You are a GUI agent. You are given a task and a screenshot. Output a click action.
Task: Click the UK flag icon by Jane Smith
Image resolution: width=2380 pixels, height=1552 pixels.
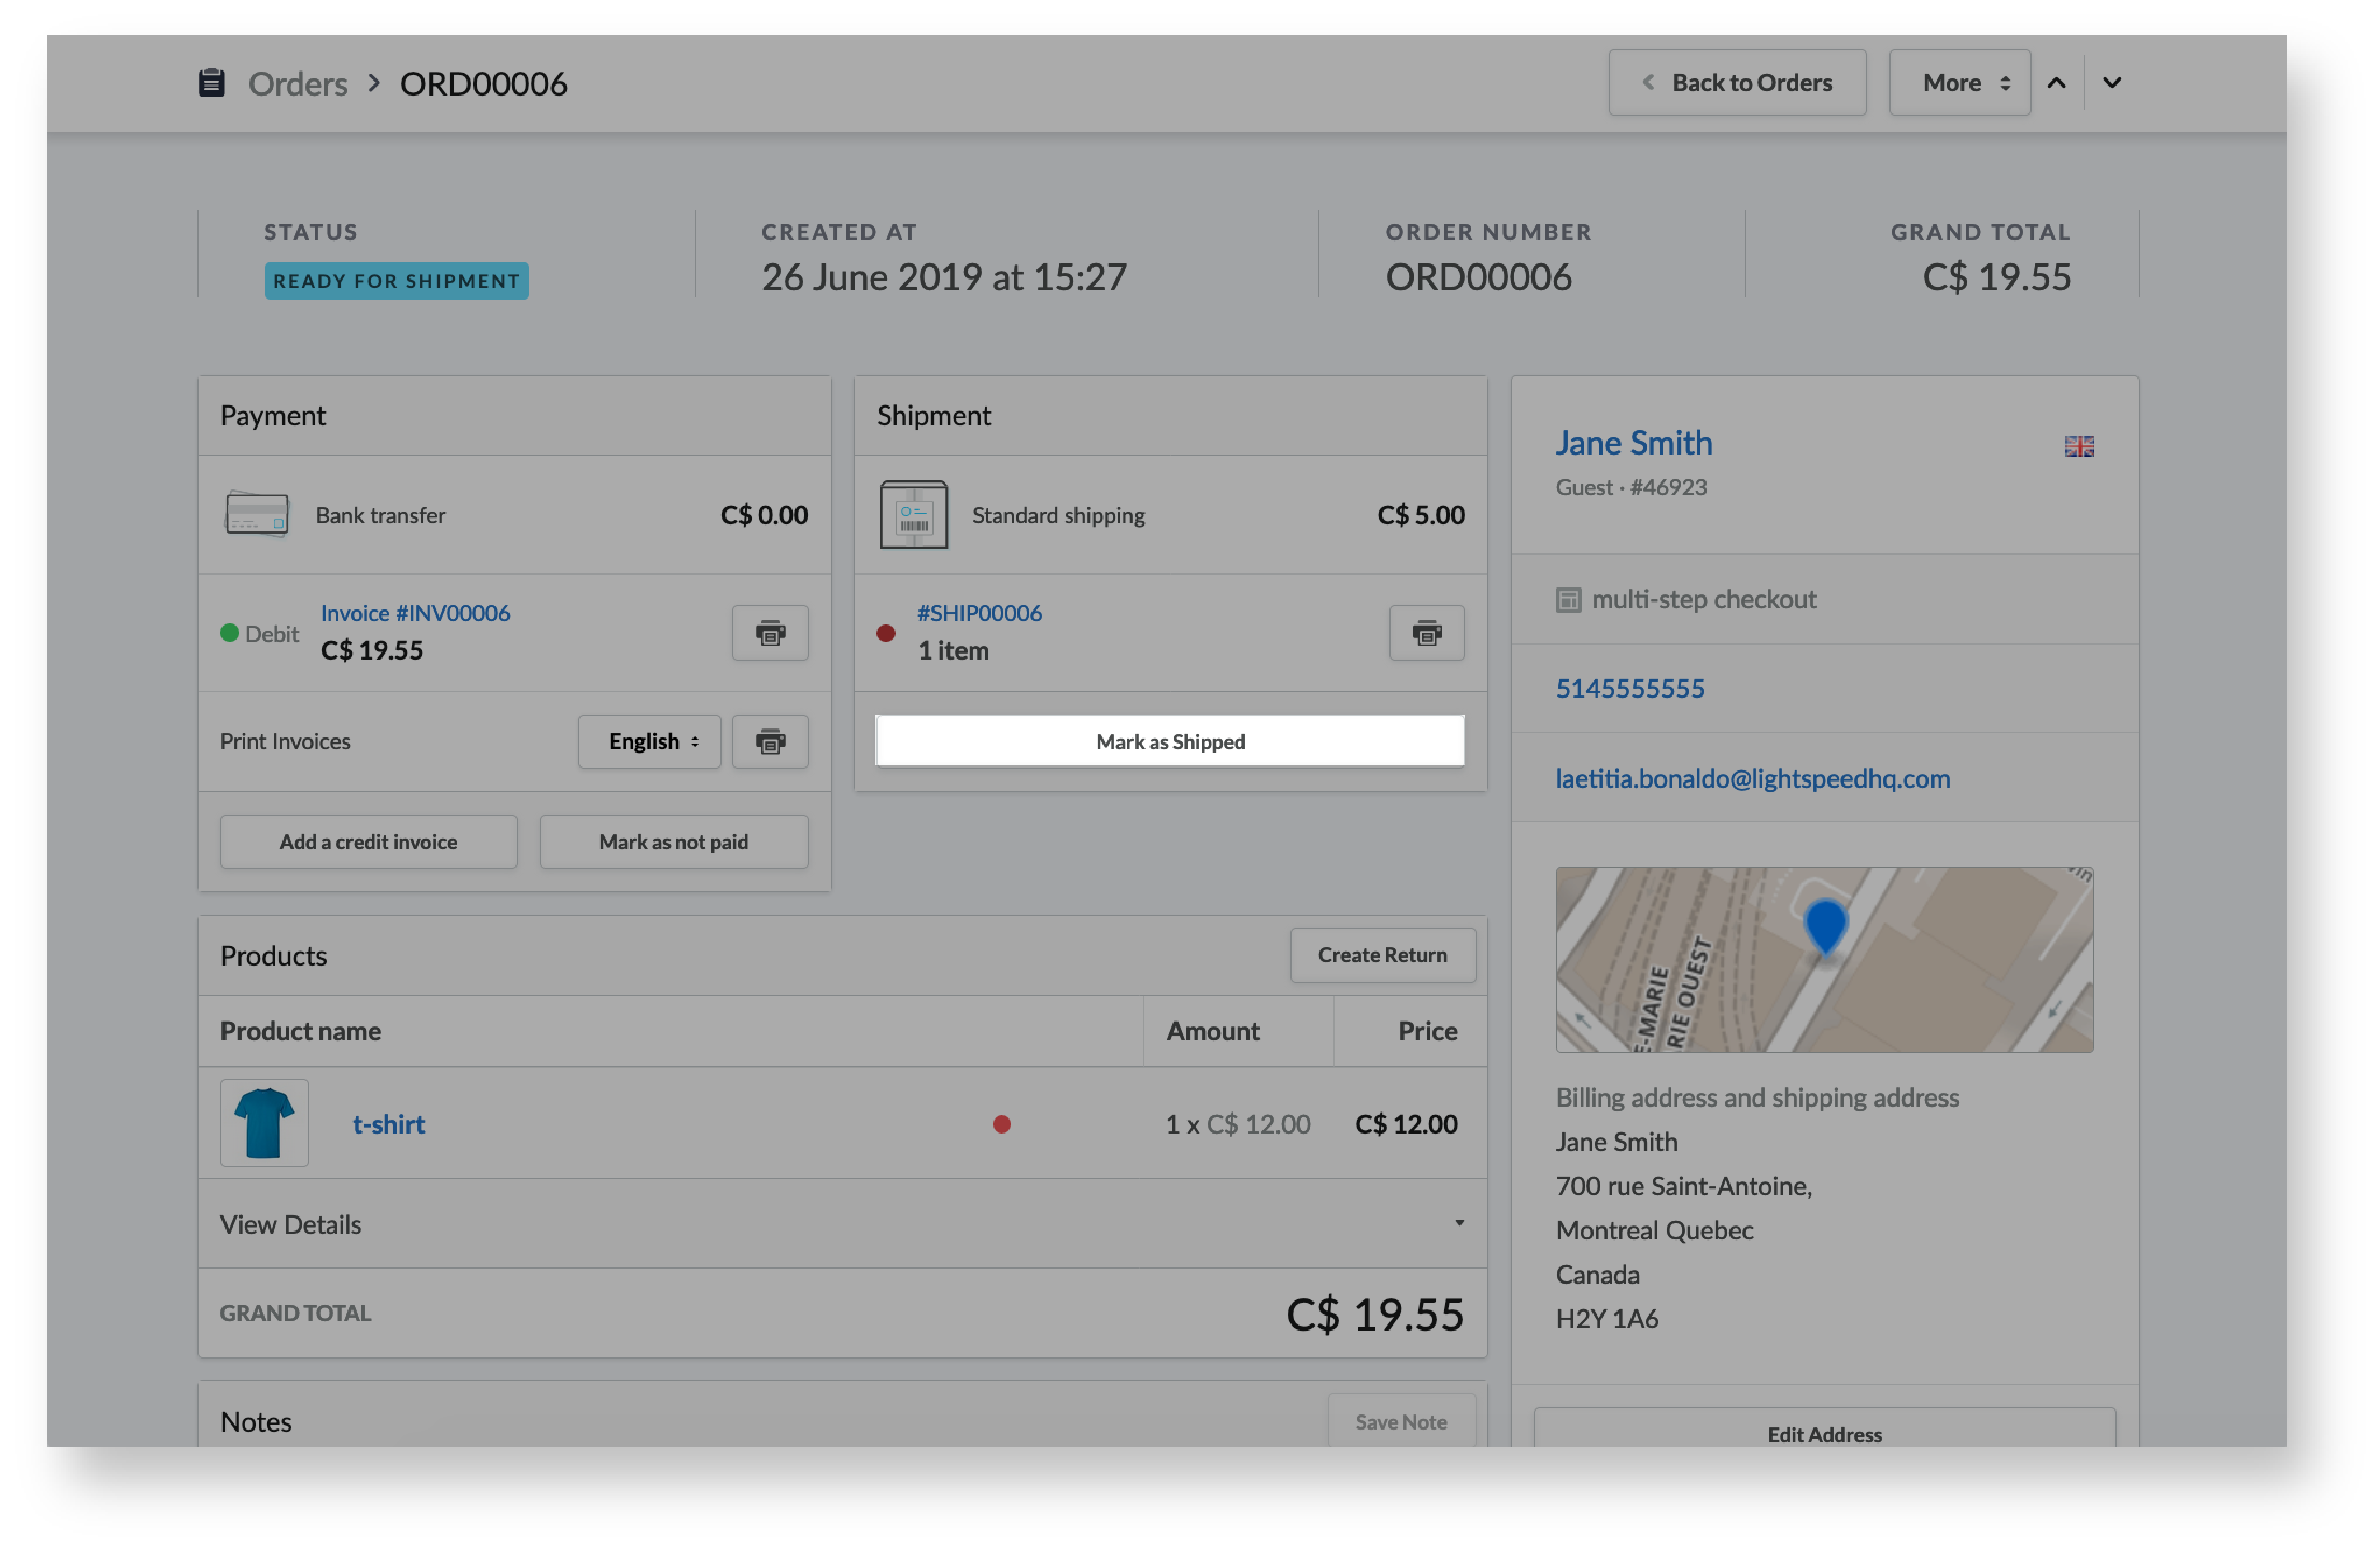click(2080, 447)
